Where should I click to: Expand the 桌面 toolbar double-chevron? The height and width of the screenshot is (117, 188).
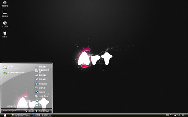tap(170, 115)
